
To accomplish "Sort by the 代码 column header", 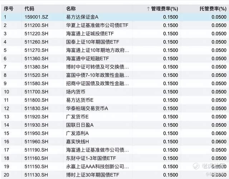I will (29, 9).
